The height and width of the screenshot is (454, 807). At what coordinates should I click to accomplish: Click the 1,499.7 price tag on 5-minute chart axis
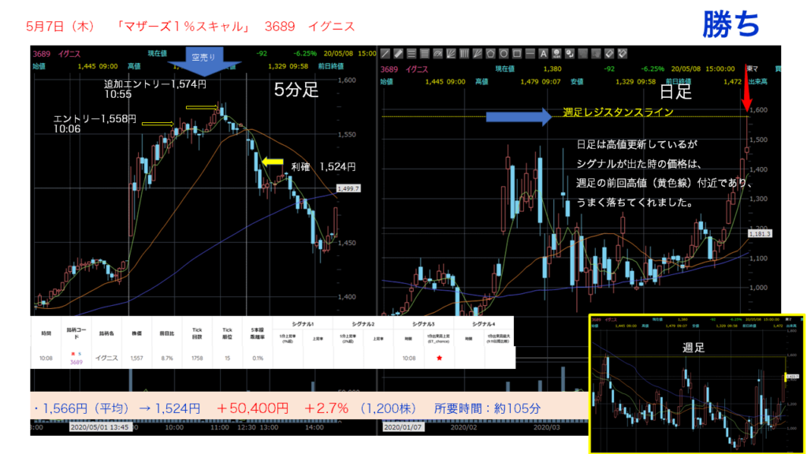pos(348,189)
